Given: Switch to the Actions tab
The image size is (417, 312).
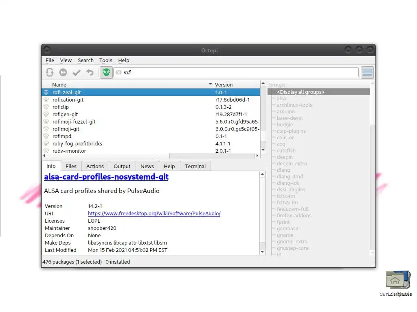Looking at the screenshot, I should point(95,166).
